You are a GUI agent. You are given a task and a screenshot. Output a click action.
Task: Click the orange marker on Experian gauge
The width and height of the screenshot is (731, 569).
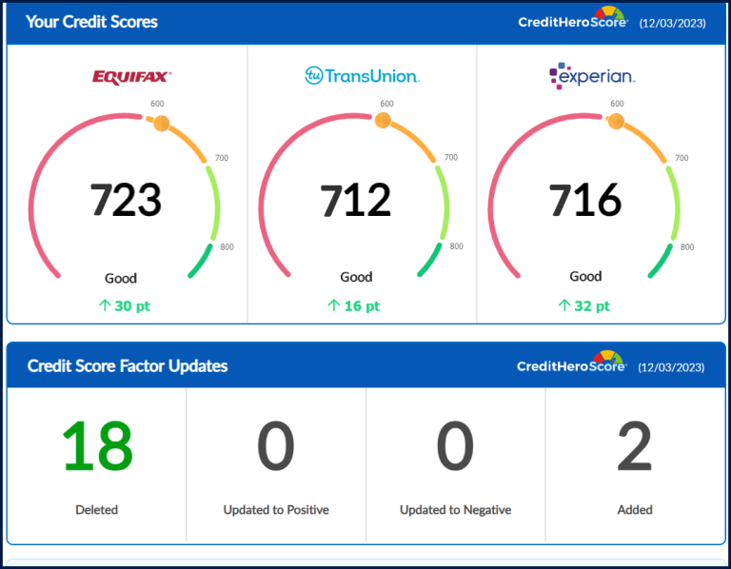coord(616,121)
